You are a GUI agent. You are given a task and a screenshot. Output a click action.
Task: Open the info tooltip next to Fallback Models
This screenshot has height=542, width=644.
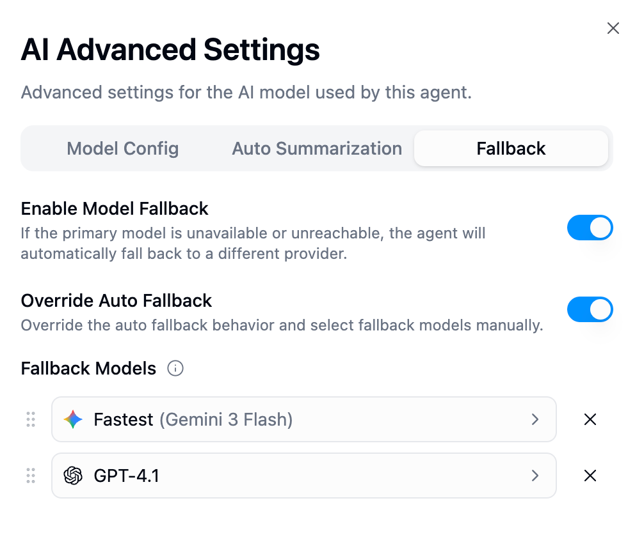click(x=175, y=368)
